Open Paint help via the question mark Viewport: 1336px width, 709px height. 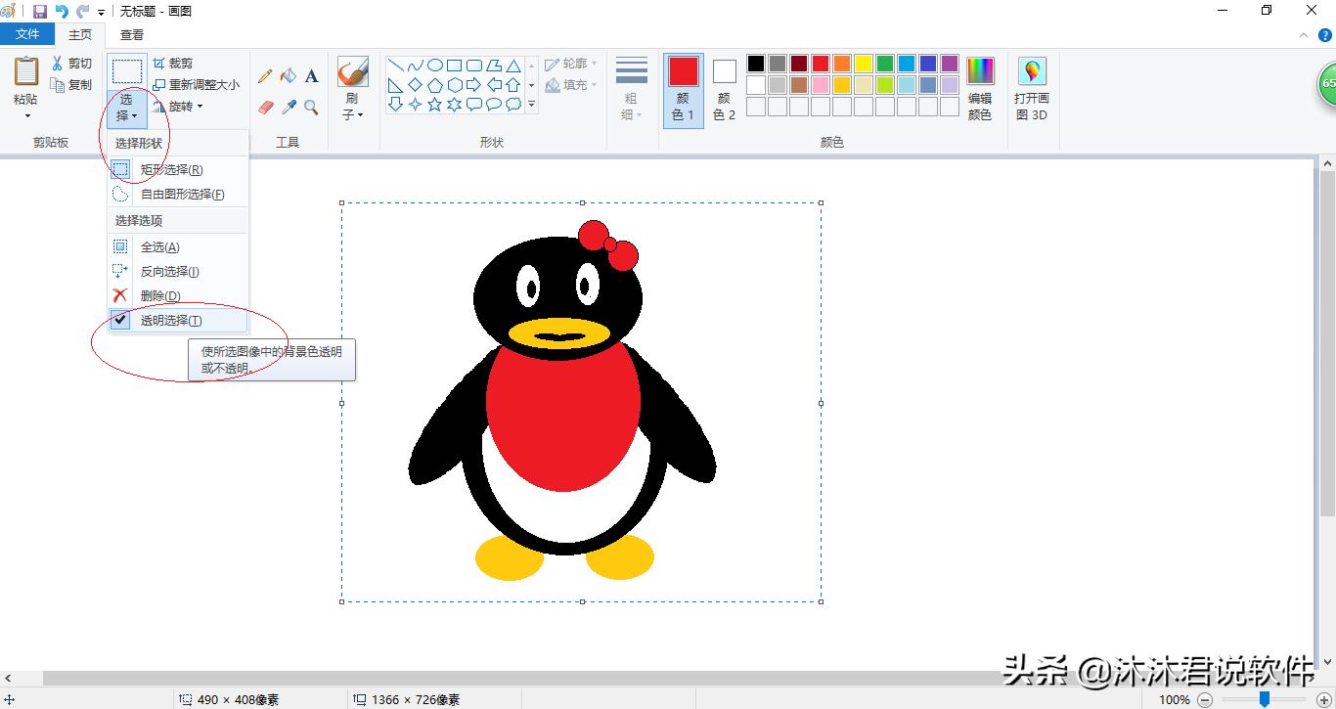coord(1325,35)
